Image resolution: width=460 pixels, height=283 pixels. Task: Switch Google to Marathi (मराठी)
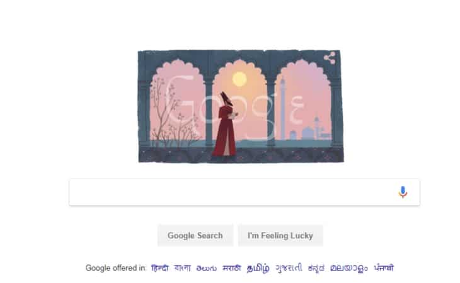[x=231, y=268]
